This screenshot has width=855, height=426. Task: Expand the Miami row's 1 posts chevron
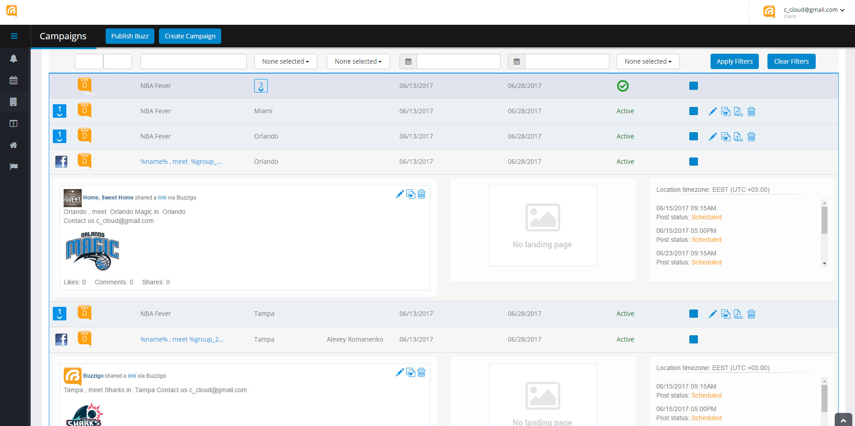click(x=60, y=111)
